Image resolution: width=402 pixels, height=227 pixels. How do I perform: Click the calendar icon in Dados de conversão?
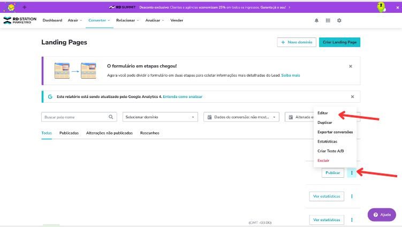[x=209, y=117]
